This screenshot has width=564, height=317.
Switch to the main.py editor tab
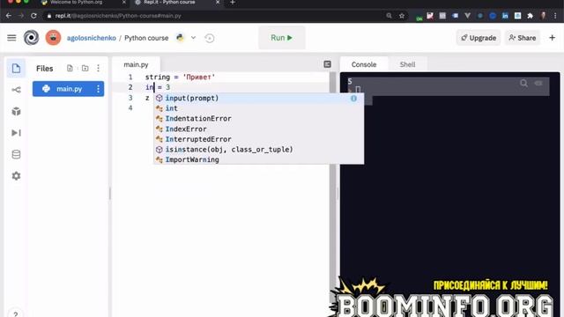[136, 64]
